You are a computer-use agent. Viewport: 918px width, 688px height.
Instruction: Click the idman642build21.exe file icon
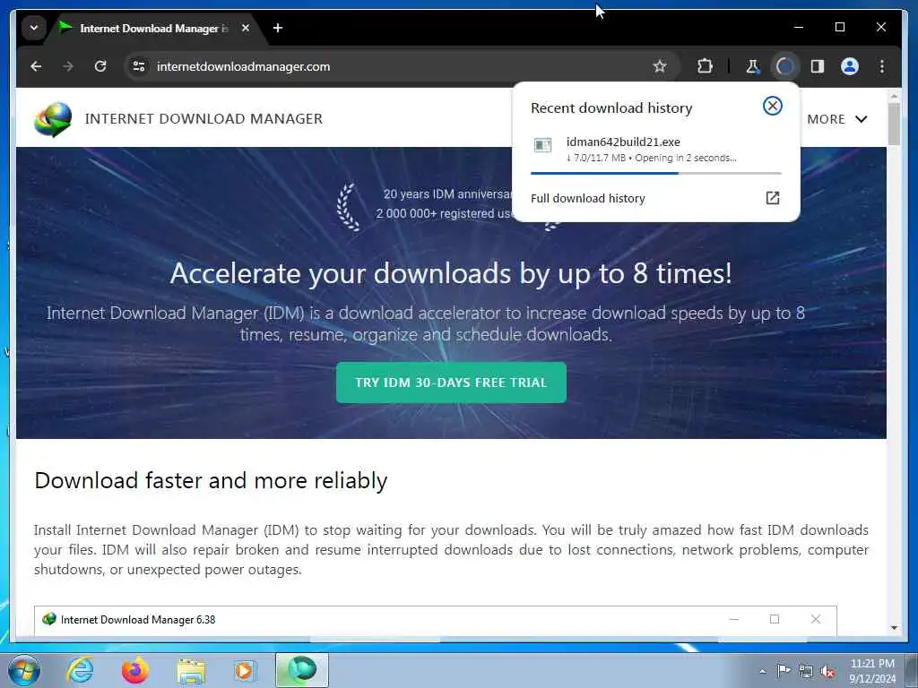click(542, 144)
